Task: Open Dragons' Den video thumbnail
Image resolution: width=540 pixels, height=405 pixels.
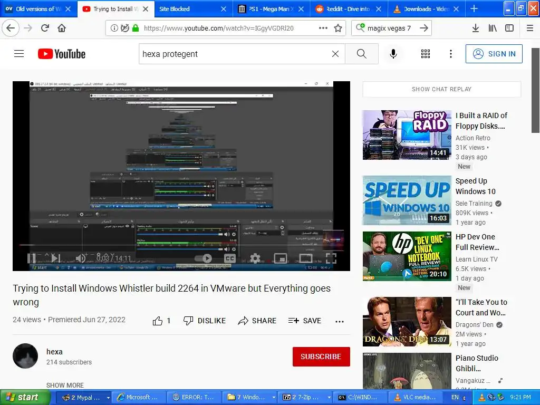Action: (x=407, y=322)
